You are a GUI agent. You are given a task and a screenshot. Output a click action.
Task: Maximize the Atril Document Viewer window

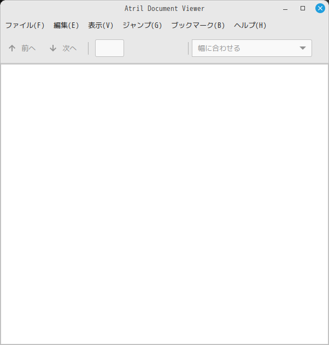point(303,8)
